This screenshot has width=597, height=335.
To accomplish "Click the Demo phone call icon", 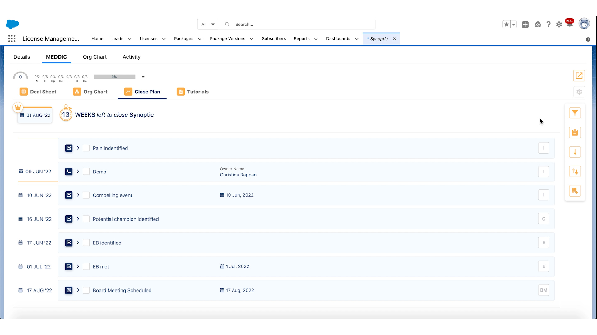I will click(x=69, y=172).
